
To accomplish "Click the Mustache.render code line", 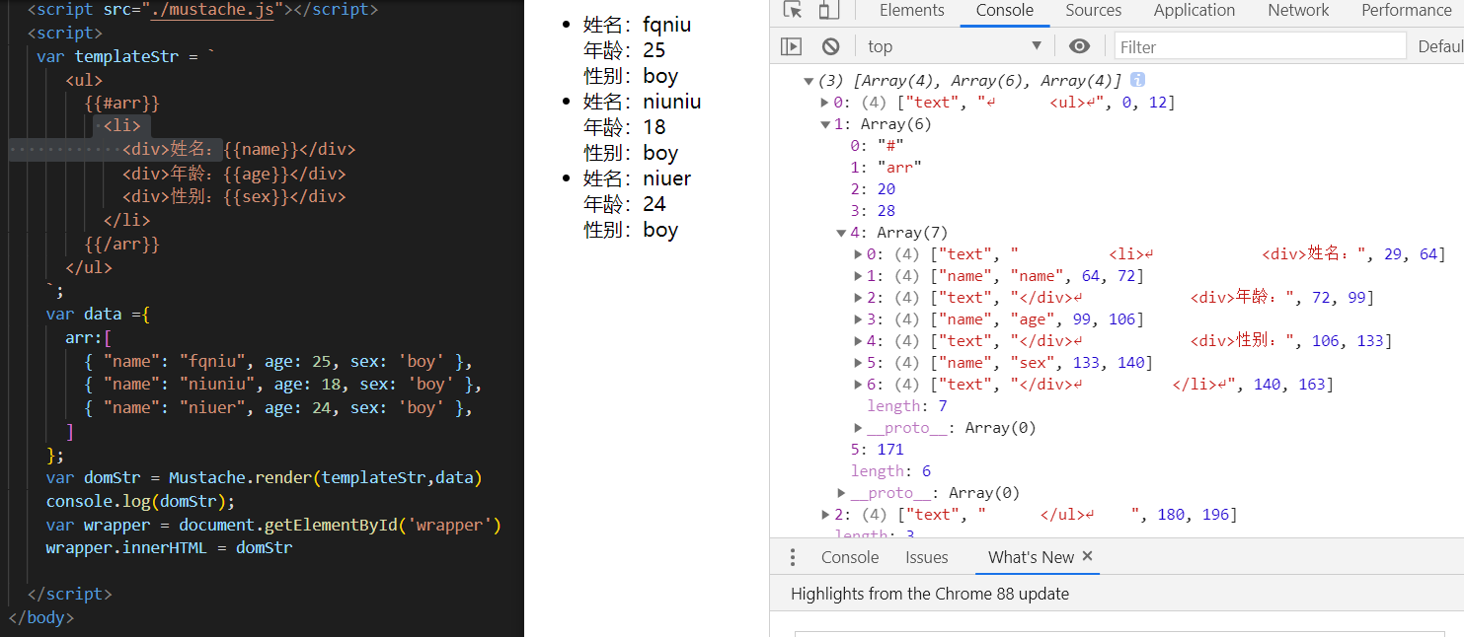I will point(264,478).
